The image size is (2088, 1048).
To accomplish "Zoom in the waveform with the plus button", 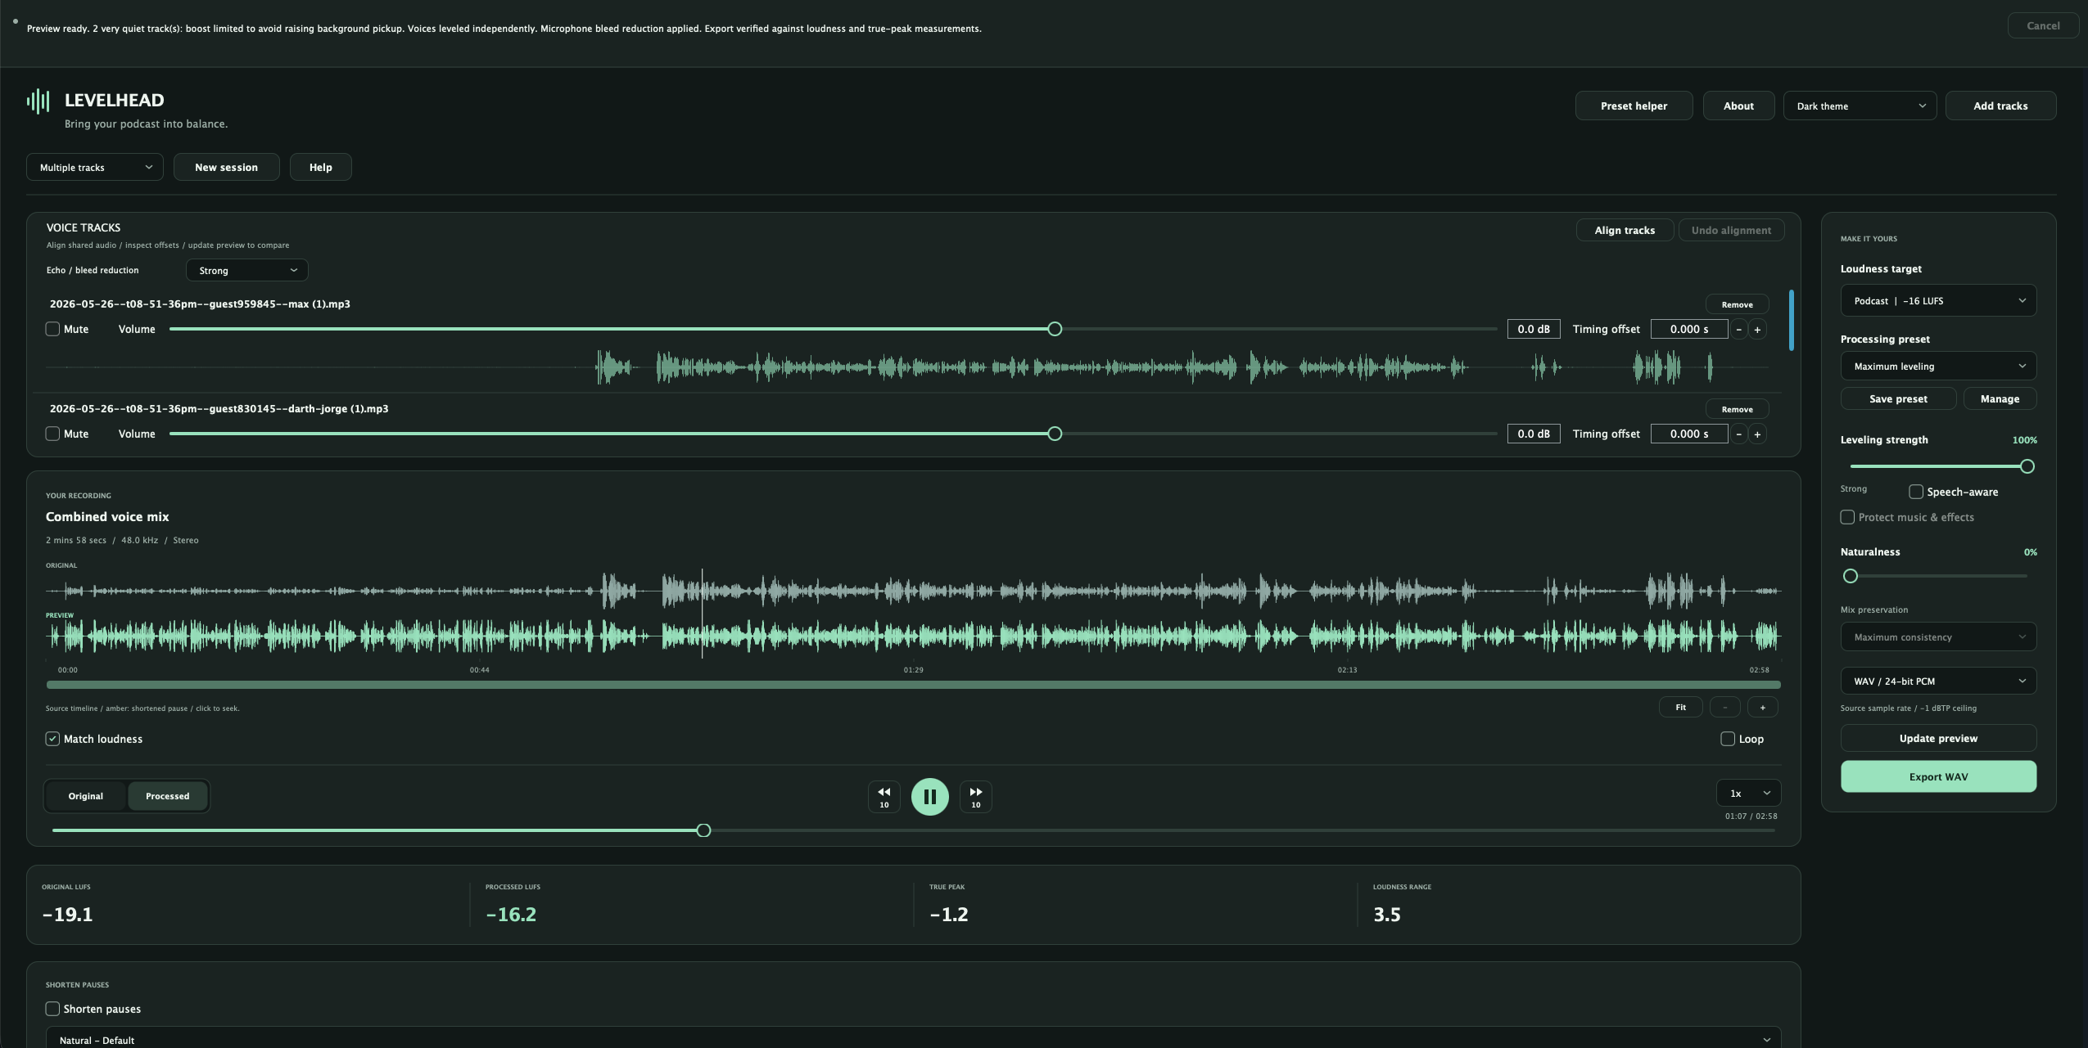I will [x=1762, y=708].
